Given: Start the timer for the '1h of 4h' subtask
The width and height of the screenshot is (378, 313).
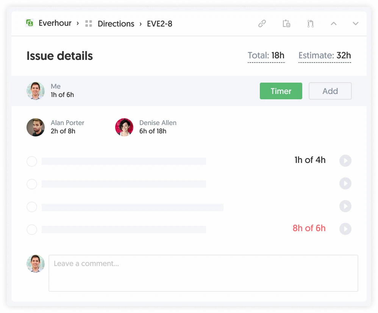Looking at the screenshot, I should tap(345, 161).
